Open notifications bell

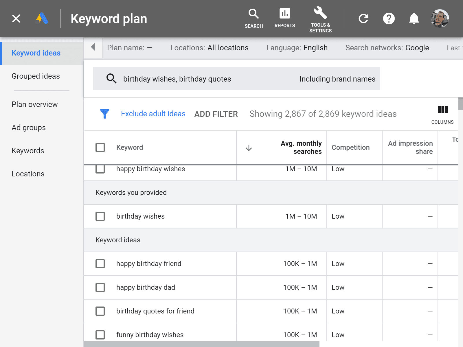(x=414, y=19)
